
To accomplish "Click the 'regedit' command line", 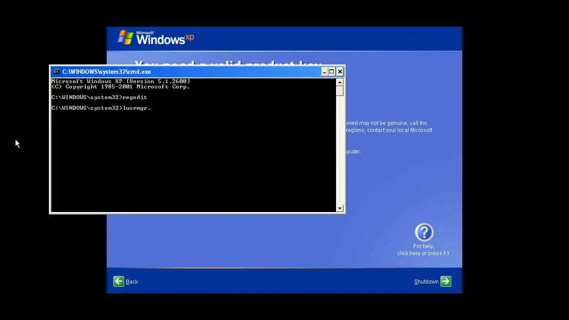I will [x=99, y=97].
